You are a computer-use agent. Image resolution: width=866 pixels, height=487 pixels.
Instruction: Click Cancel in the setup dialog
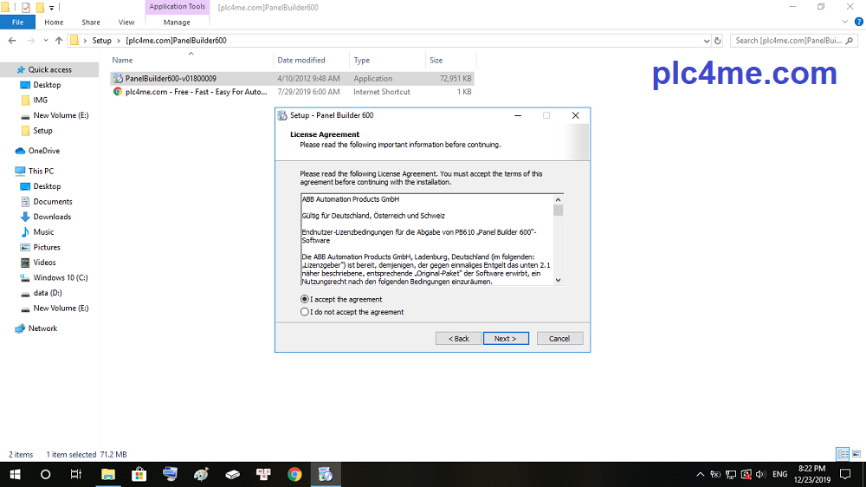pos(559,338)
